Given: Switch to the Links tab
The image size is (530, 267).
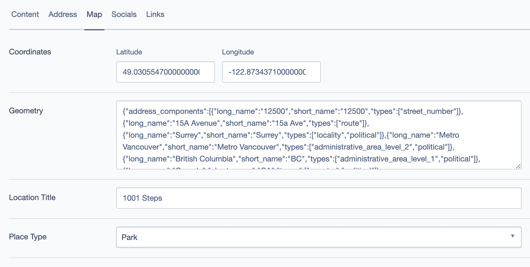Looking at the screenshot, I should point(155,14).
